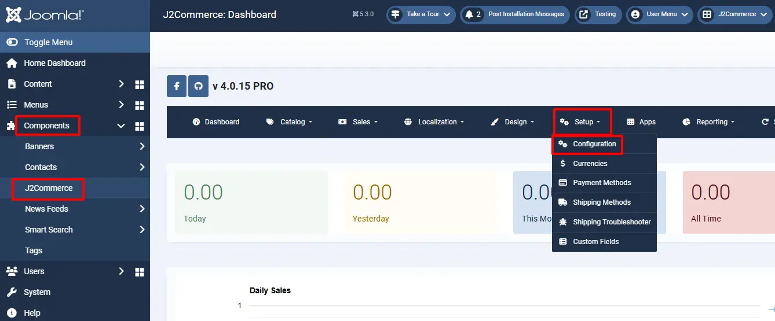The image size is (775, 321).
Task: Open the User Menu dropdown
Action: point(660,14)
